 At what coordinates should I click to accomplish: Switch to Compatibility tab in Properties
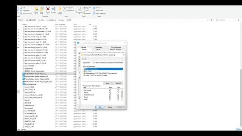coord(98,47)
